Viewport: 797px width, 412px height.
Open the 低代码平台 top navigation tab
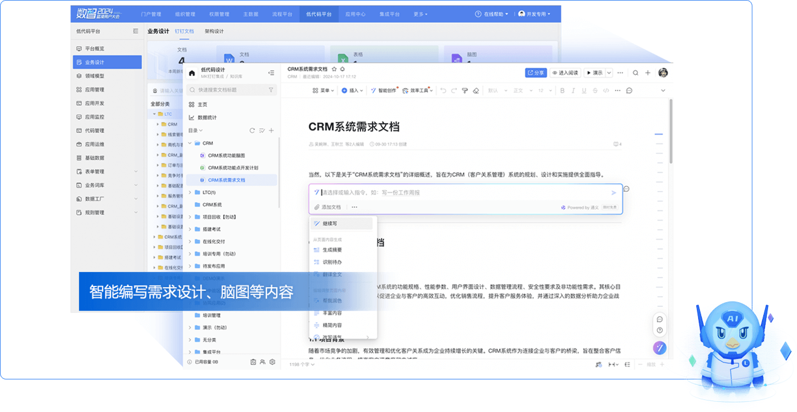pos(320,14)
